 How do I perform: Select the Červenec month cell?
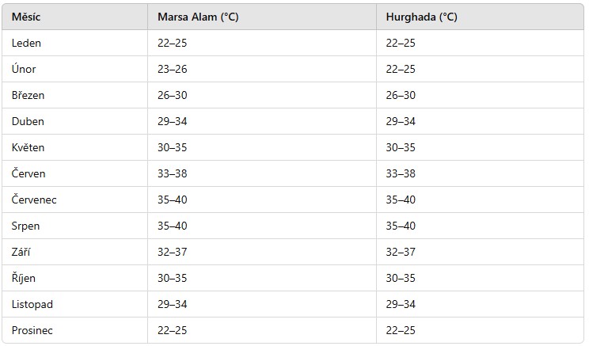(34, 200)
